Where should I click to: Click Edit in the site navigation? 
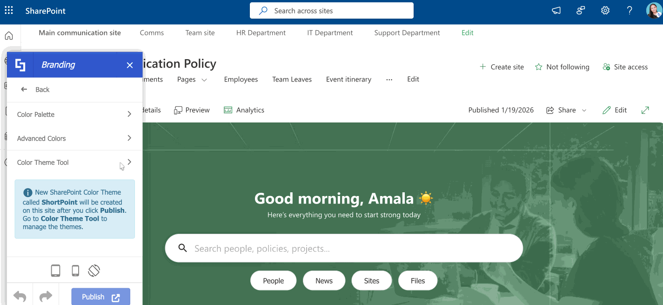(413, 79)
